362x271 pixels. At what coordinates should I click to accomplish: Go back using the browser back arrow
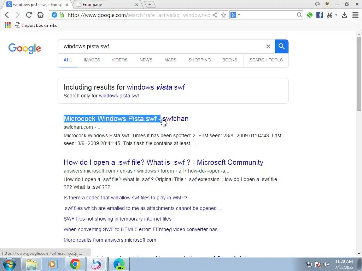tap(7, 15)
